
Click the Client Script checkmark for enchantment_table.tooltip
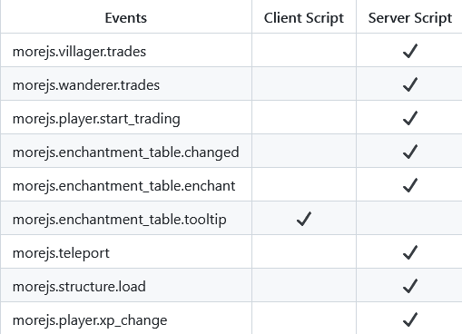304,219
